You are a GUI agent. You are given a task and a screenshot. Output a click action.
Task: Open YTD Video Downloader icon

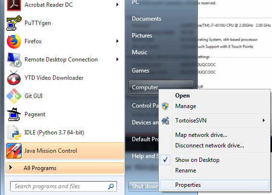(14, 78)
